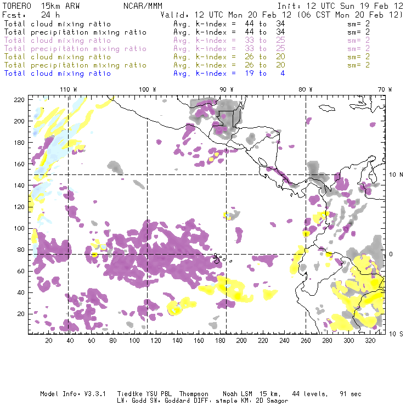The width and height of the screenshot is (406, 406).
Task: Click the 70 W longitude label
Action: click(385, 89)
